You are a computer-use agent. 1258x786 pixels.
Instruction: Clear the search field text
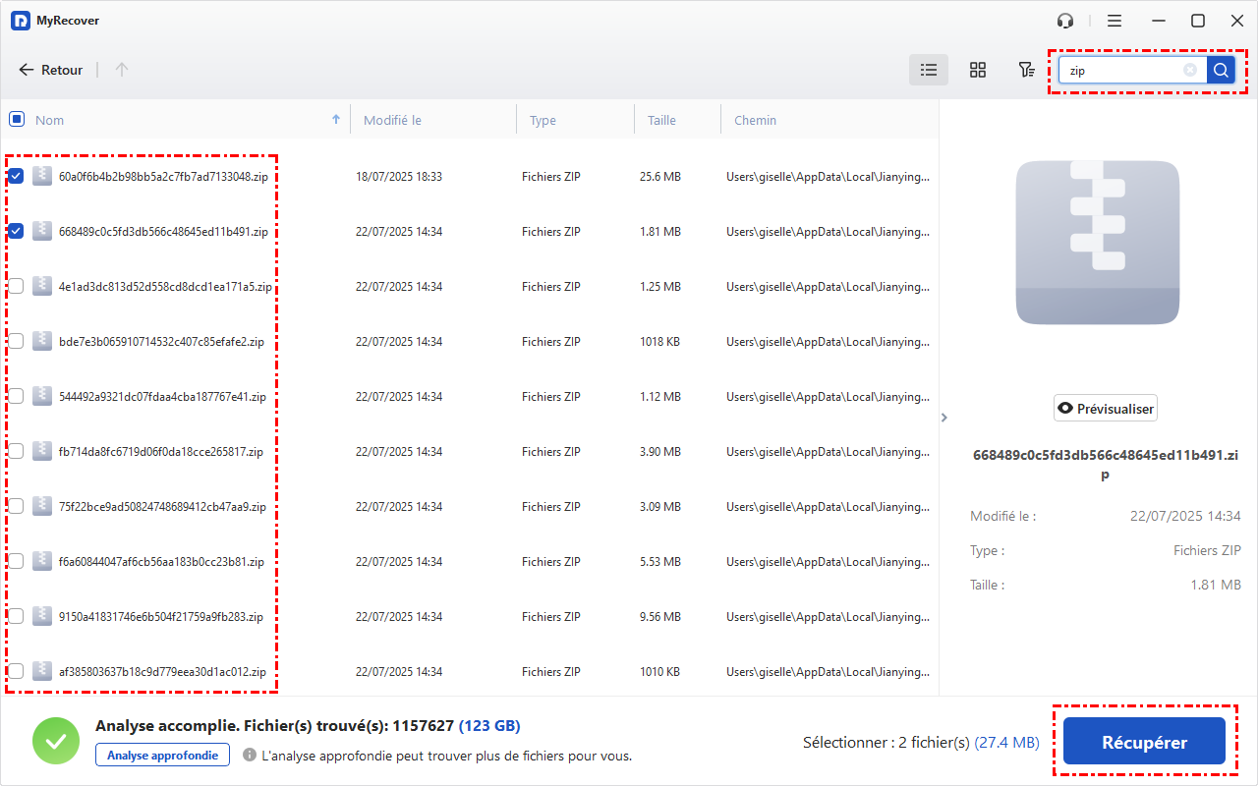[1190, 70]
